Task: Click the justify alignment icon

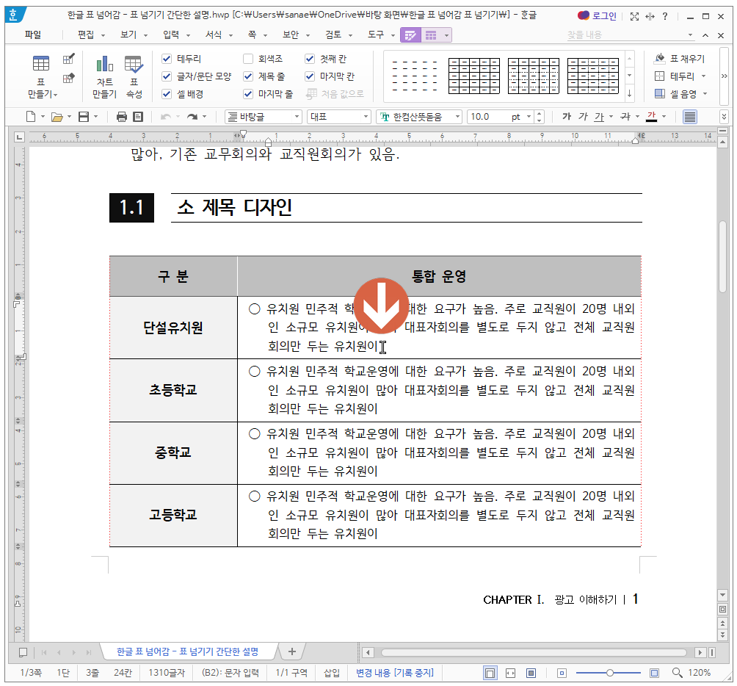Action: pos(690,117)
